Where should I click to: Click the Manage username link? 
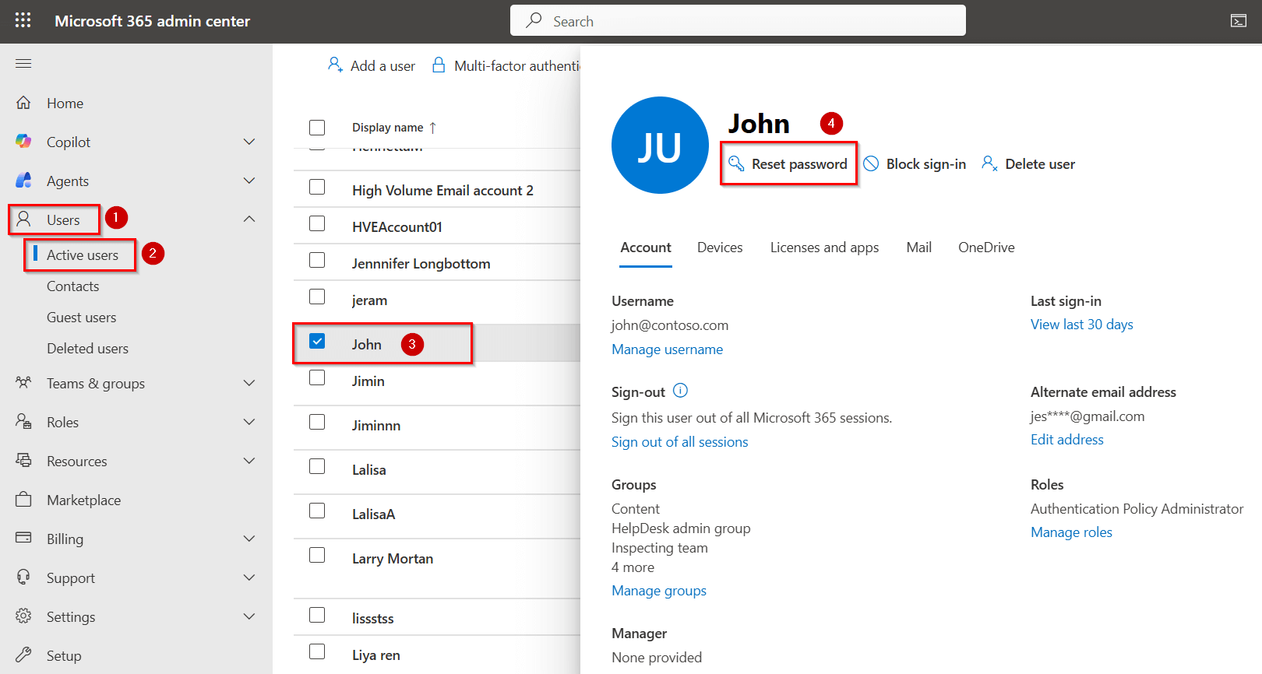click(x=668, y=349)
